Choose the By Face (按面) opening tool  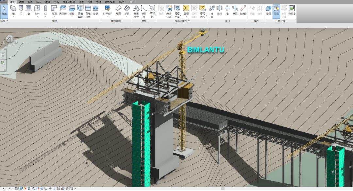(x=211, y=12)
